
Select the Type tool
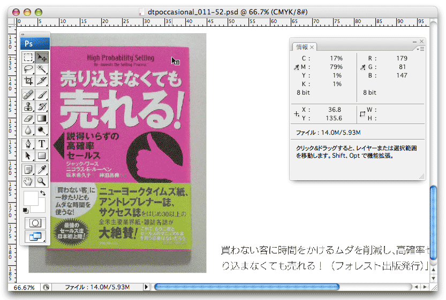pos(42,144)
